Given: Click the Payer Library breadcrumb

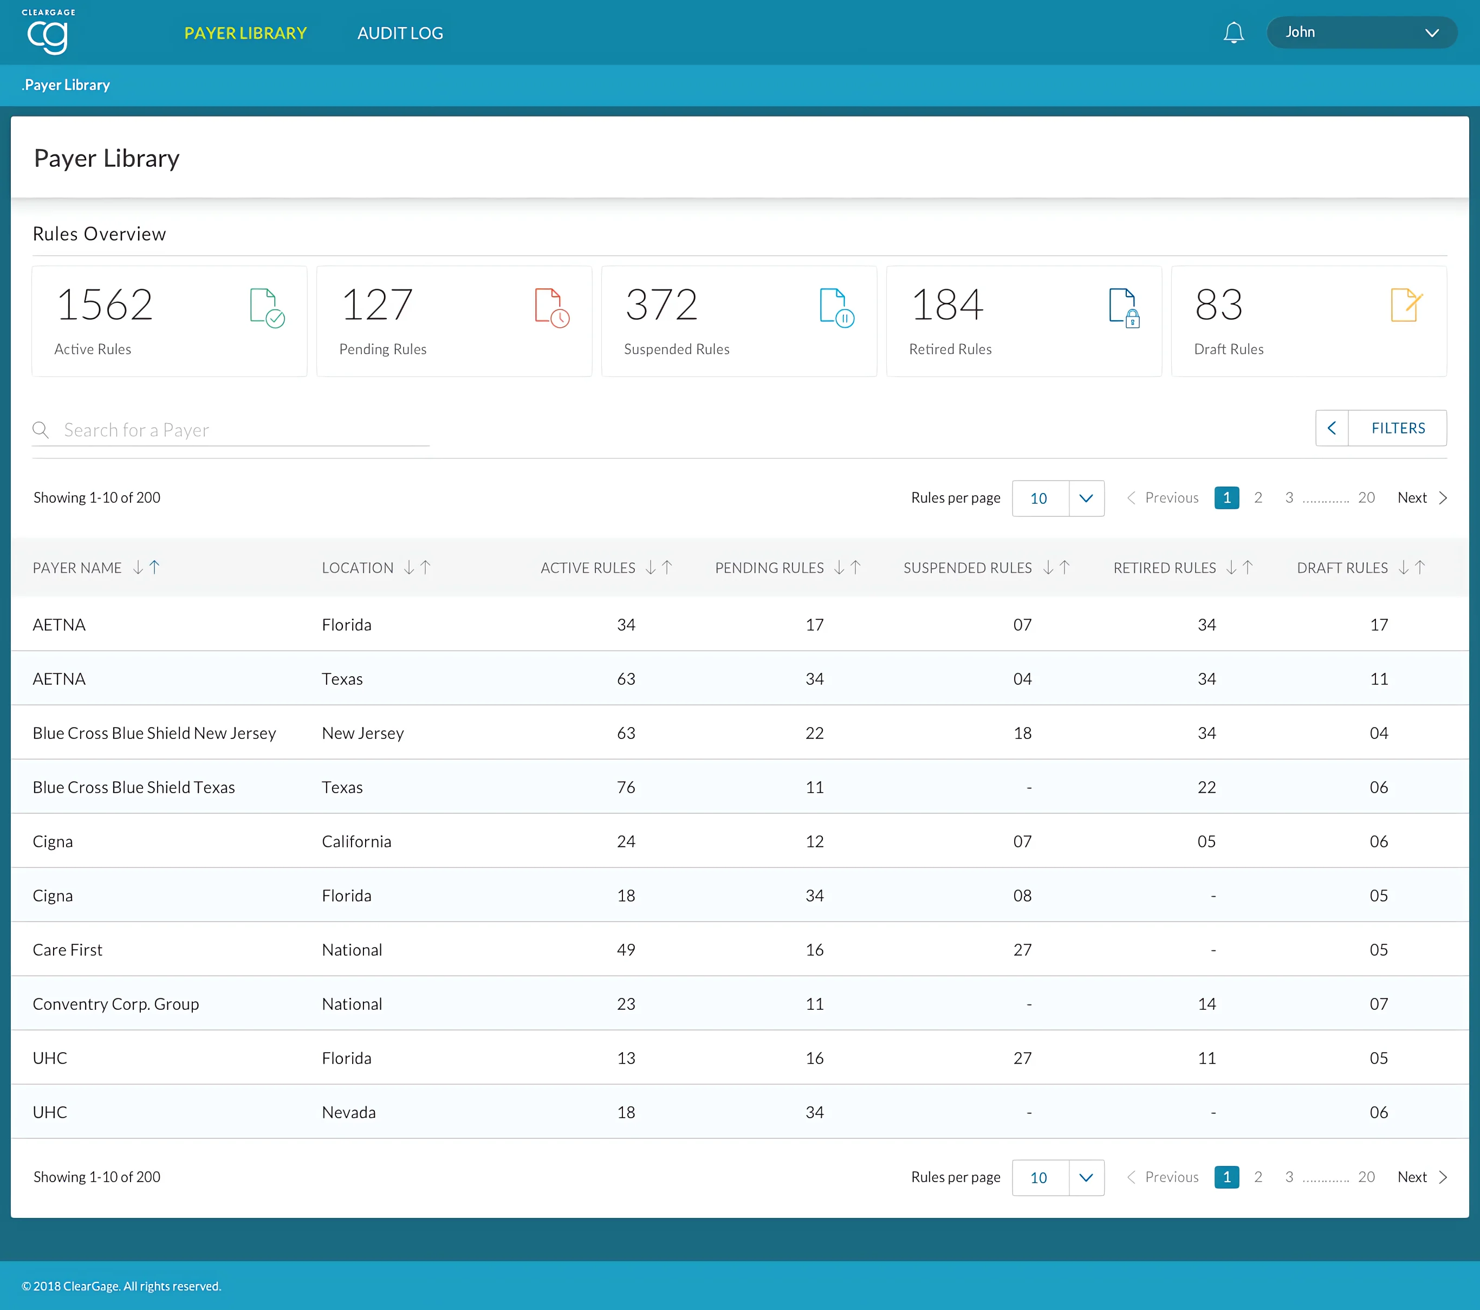Looking at the screenshot, I should [66, 85].
